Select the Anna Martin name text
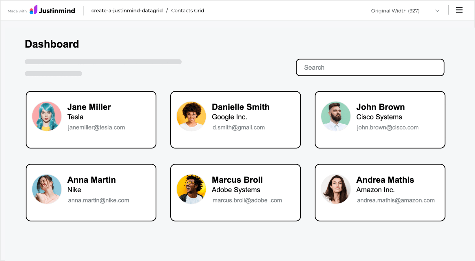The width and height of the screenshot is (475, 261). pos(92,180)
